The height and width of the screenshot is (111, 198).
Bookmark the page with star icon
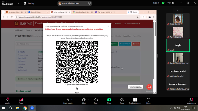click(138, 17)
